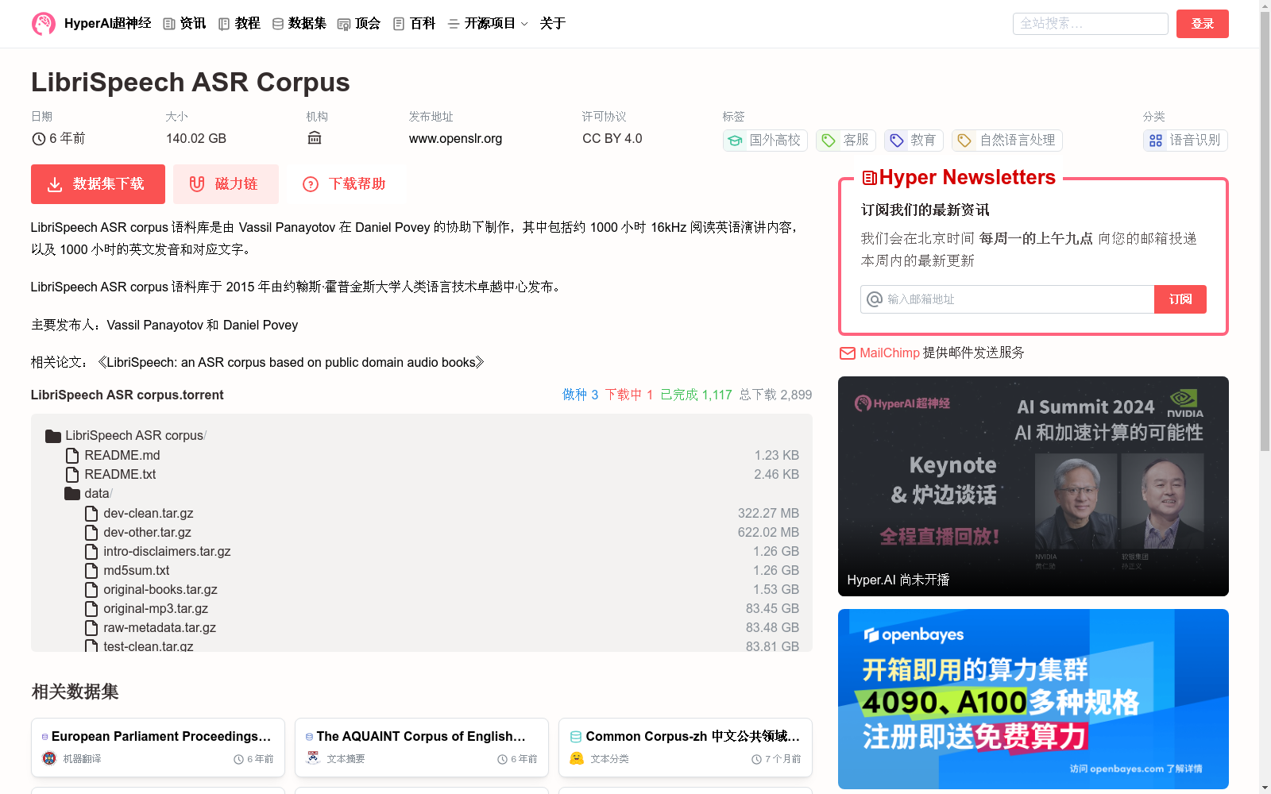
Task: Click the 登录 login button
Action: (x=1202, y=24)
